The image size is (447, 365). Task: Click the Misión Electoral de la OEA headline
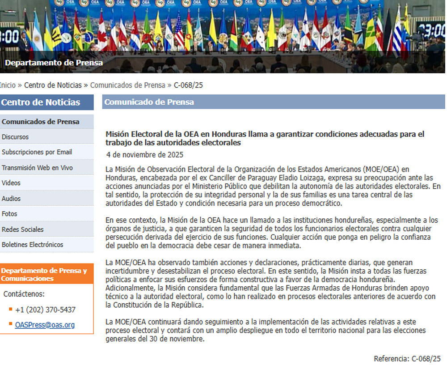[x=265, y=138]
